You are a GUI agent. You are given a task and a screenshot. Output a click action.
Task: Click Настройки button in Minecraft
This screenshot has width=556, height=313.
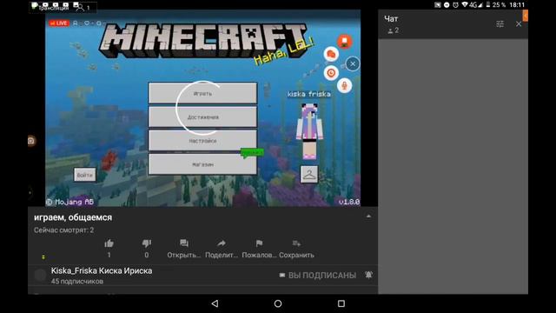202,141
